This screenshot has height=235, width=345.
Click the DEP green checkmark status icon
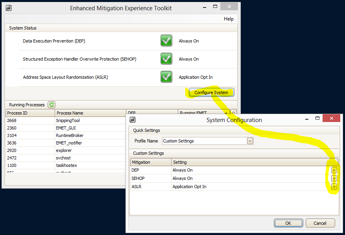(x=166, y=41)
